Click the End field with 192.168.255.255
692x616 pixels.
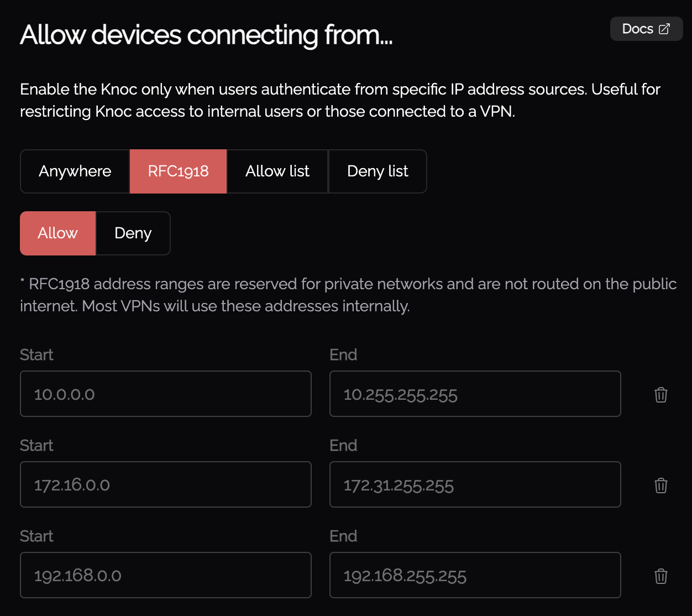click(x=475, y=575)
